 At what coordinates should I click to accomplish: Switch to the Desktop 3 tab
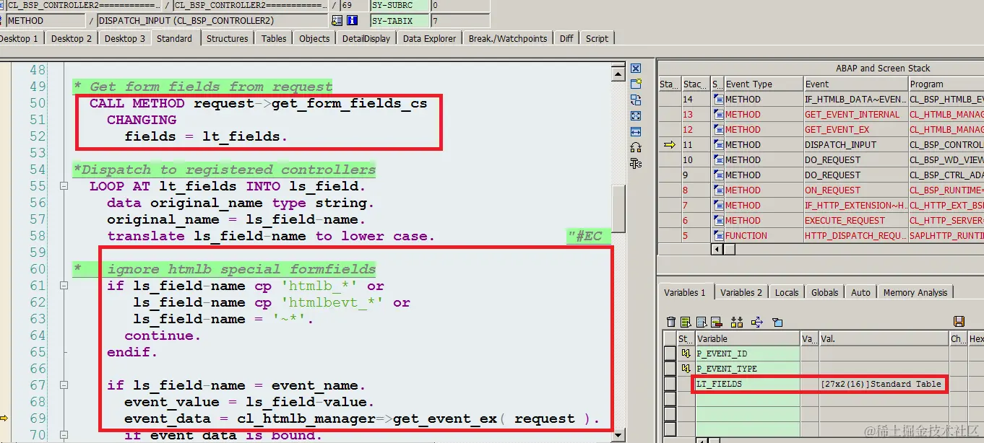124,38
